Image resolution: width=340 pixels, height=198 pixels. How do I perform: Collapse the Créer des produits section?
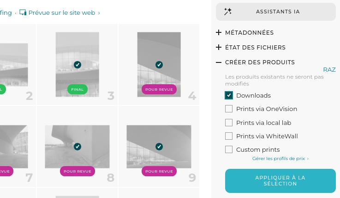[x=219, y=62]
